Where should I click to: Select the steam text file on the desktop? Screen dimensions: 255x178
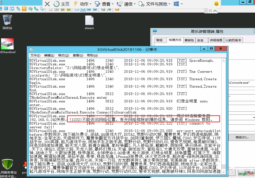click(x=89, y=22)
